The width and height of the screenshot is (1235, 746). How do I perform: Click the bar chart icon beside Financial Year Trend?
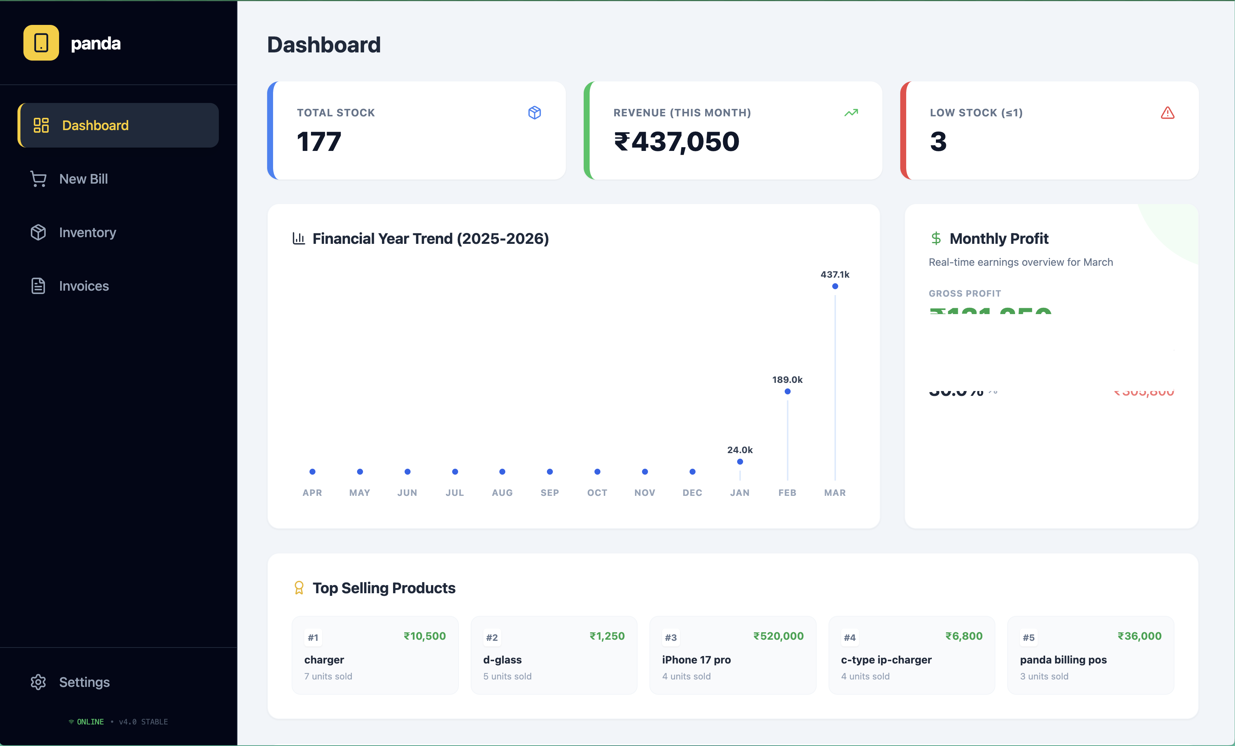[x=299, y=239]
